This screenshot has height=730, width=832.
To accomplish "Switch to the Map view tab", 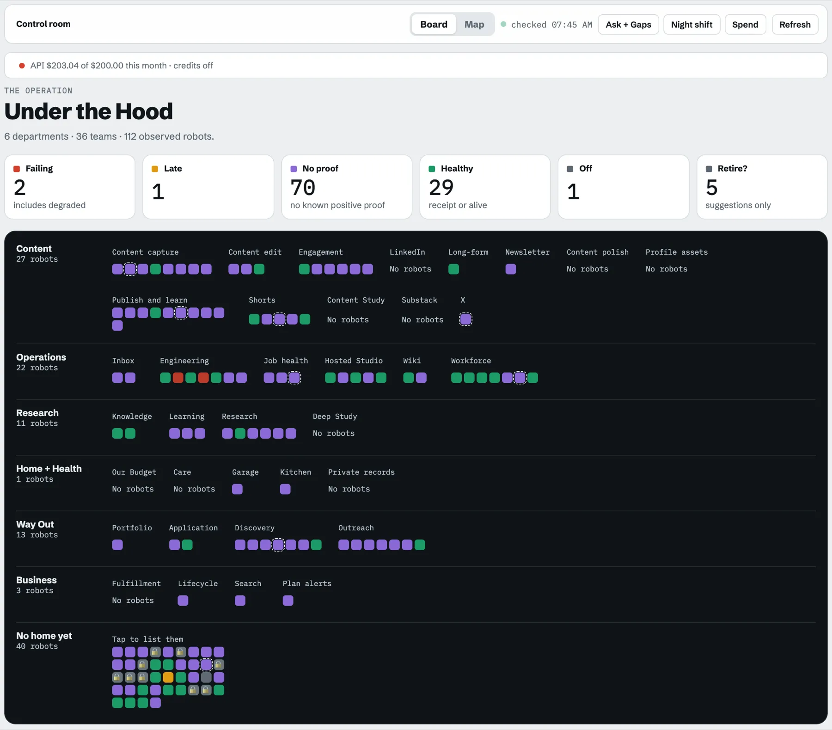I will (474, 25).
